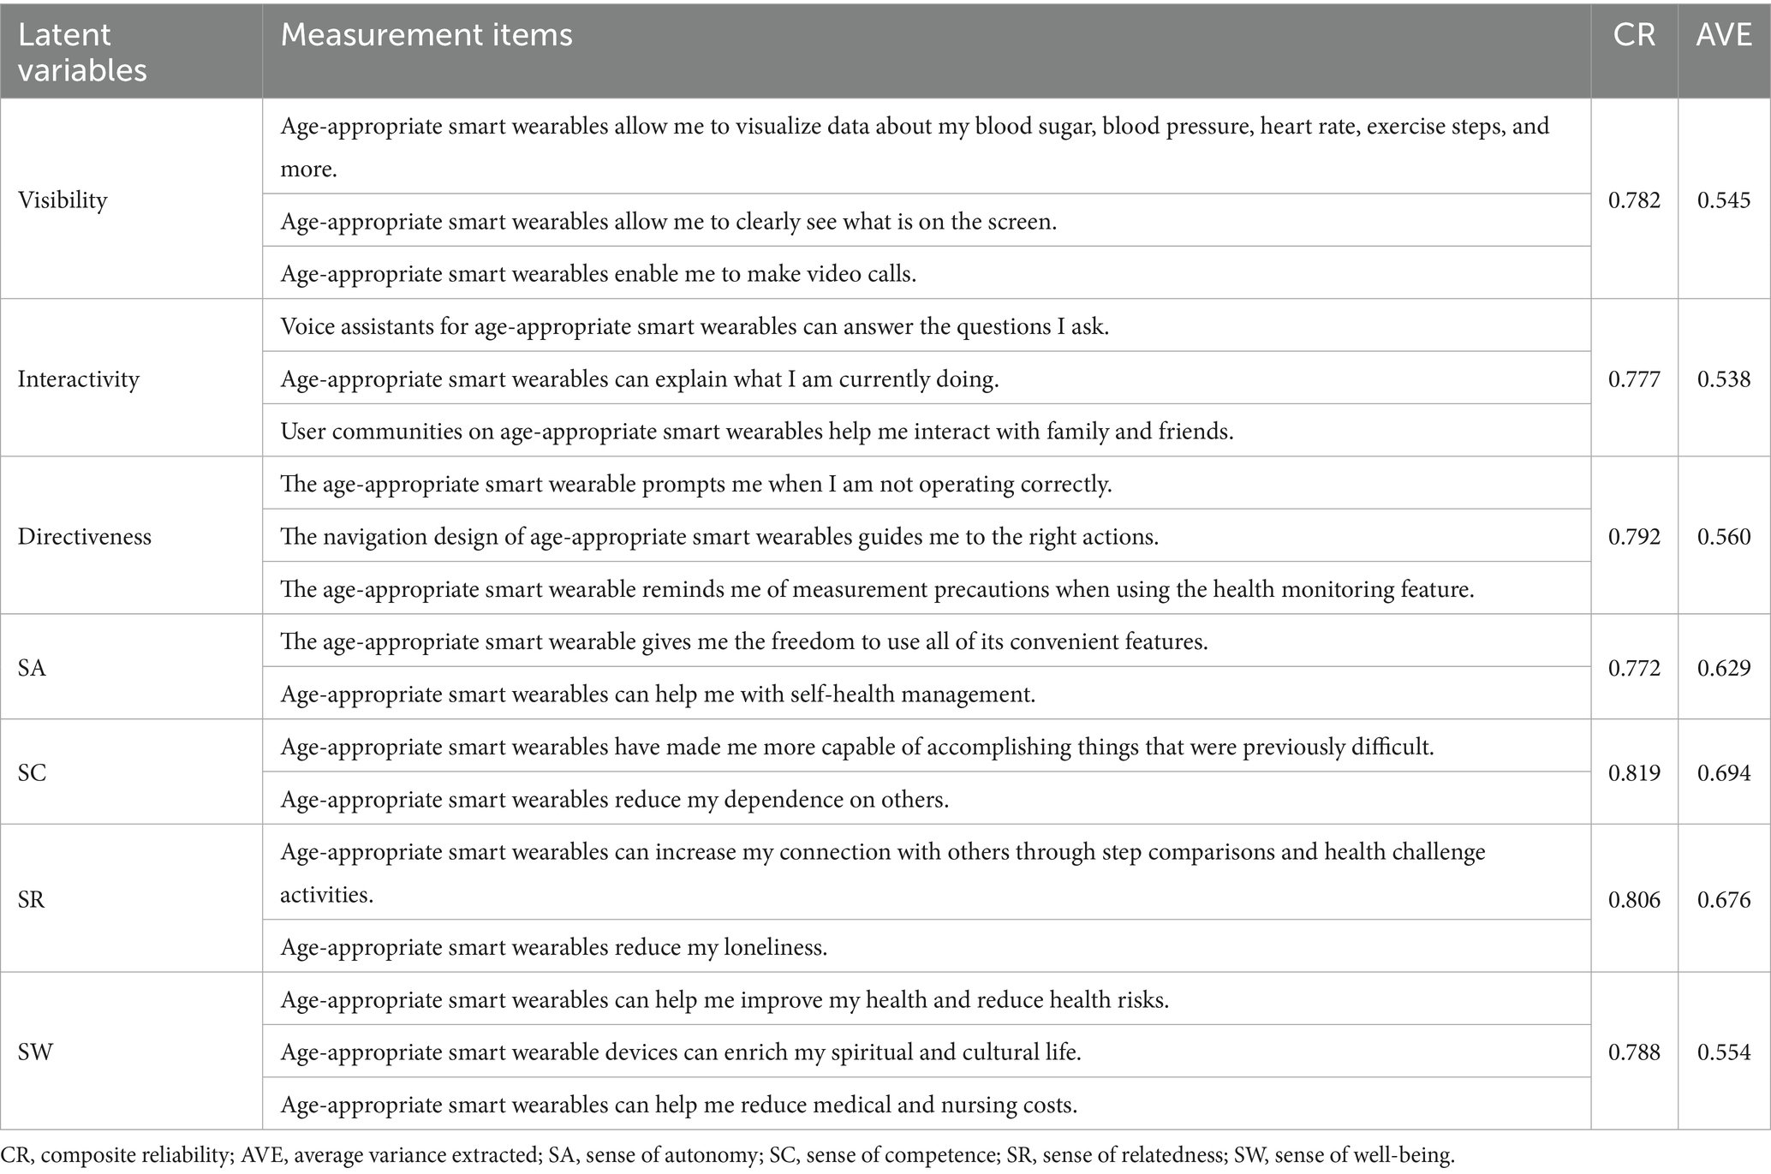Screen dimensions: 1771x1174
Task: Click the SC latent variable cell
Action: coord(32,773)
